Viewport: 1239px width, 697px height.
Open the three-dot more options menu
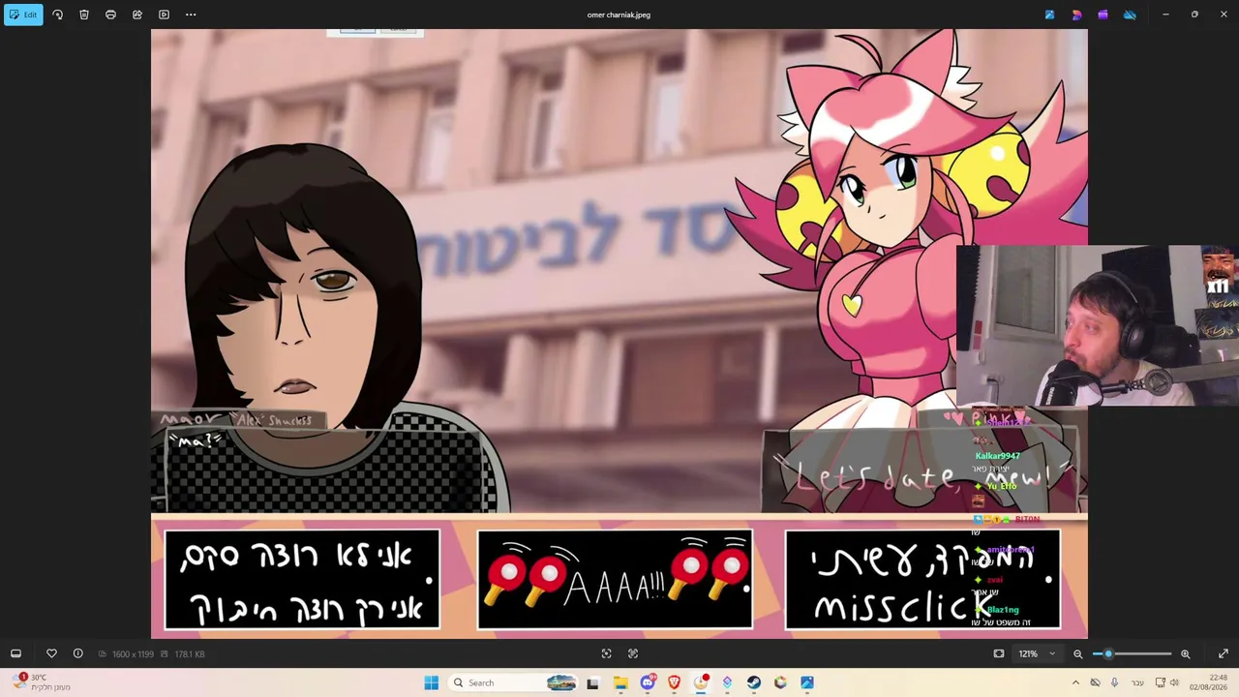191,15
